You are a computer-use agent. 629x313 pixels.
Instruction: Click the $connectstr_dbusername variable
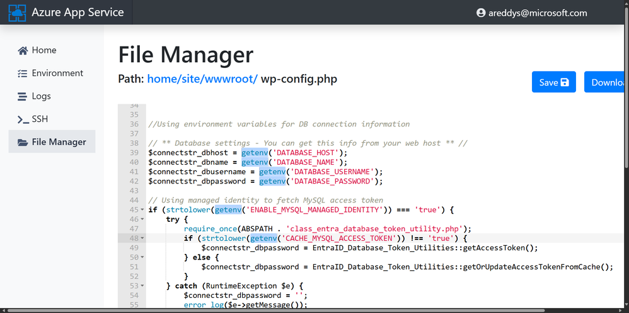point(197,172)
